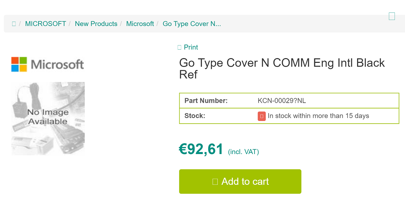Click the Stock label in the table
Image resolution: width=405 pixels, height=201 pixels.
click(195, 116)
